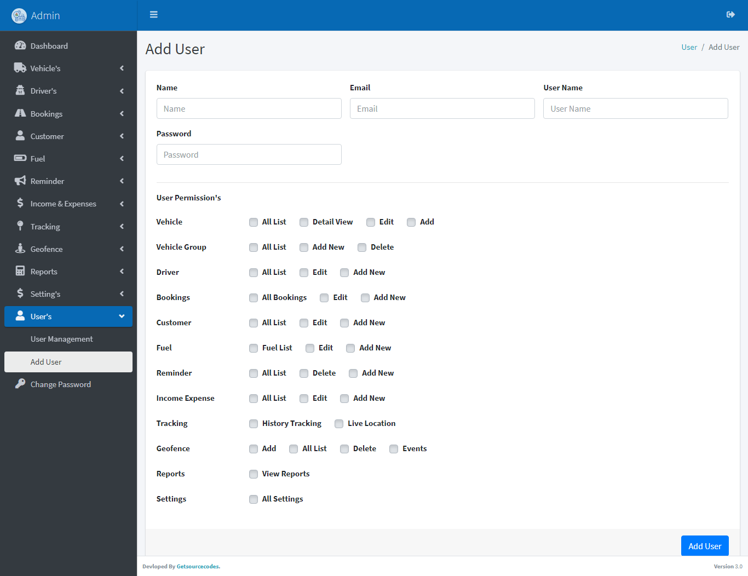Click the User breadcrumb link
Screen dimensions: 748x576
pyautogui.click(x=689, y=47)
